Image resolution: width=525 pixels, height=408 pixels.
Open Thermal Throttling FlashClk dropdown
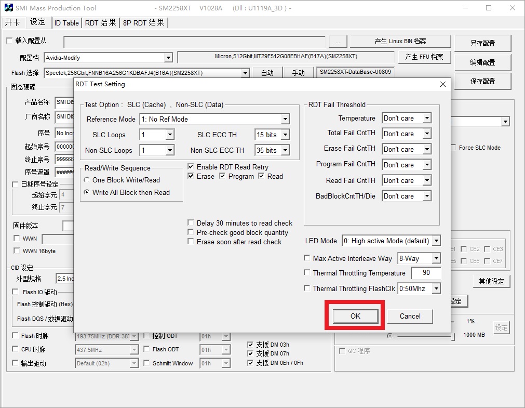[x=436, y=288]
